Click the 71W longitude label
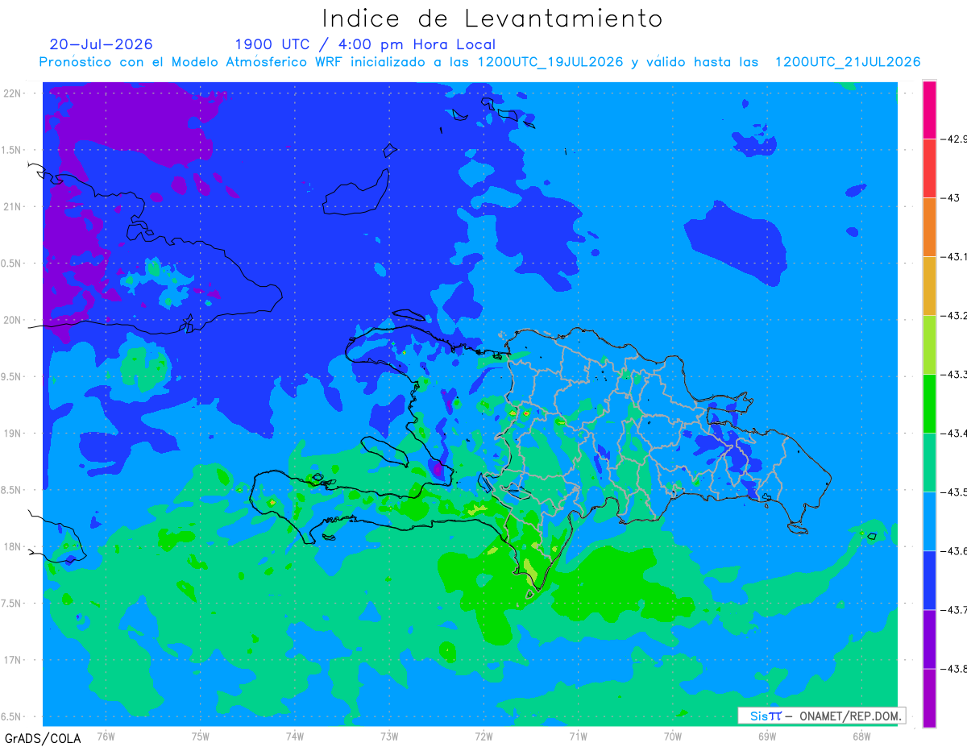The width and height of the screenshot is (967, 747). [578, 736]
